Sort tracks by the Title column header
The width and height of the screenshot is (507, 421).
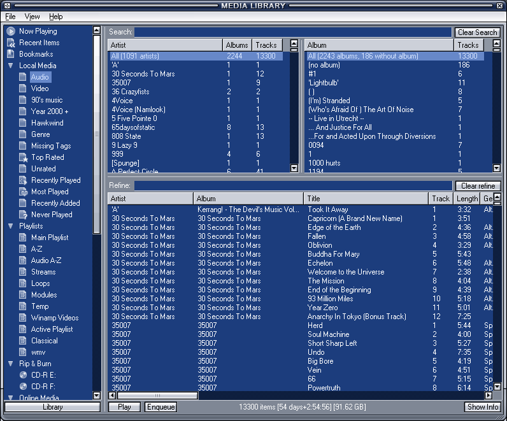click(366, 199)
